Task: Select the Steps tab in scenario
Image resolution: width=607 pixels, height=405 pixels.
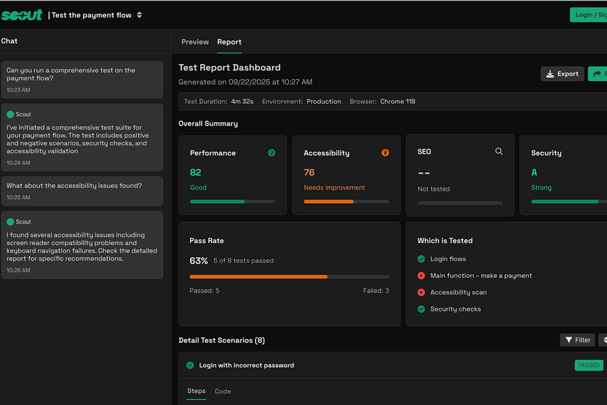Action: pyautogui.click(x=196, y=391)
